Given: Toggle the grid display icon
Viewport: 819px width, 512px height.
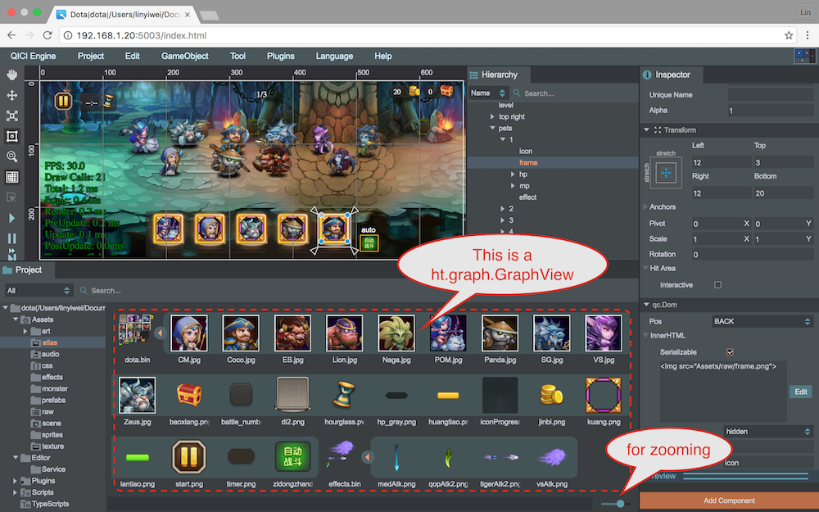Looking at the screenshot, I should pyautogui.click(x=11, y=177).
